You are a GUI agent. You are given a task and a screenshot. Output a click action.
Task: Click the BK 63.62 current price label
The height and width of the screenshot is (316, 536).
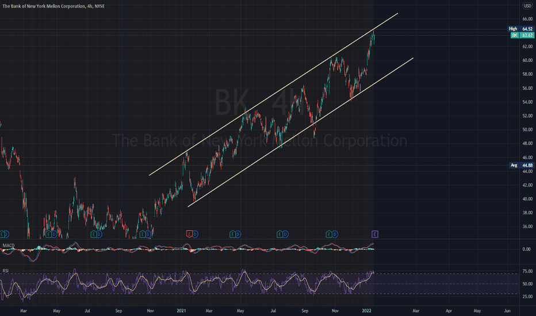click(x=522, y=35)
